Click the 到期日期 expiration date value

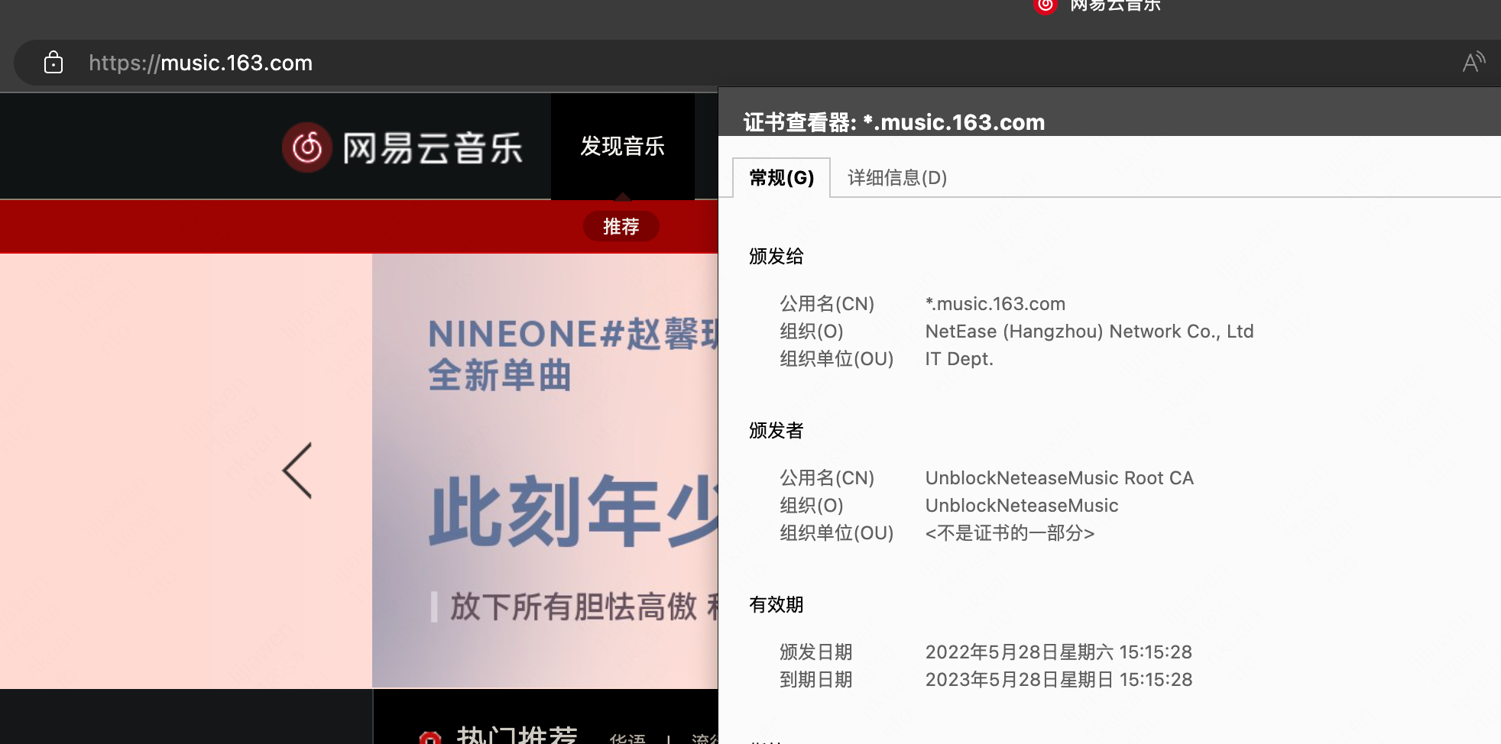(x=1058, y=679)
